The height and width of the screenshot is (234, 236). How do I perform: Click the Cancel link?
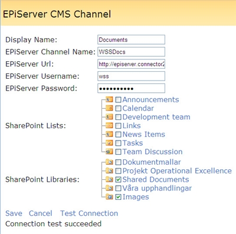tap(41, 213)
